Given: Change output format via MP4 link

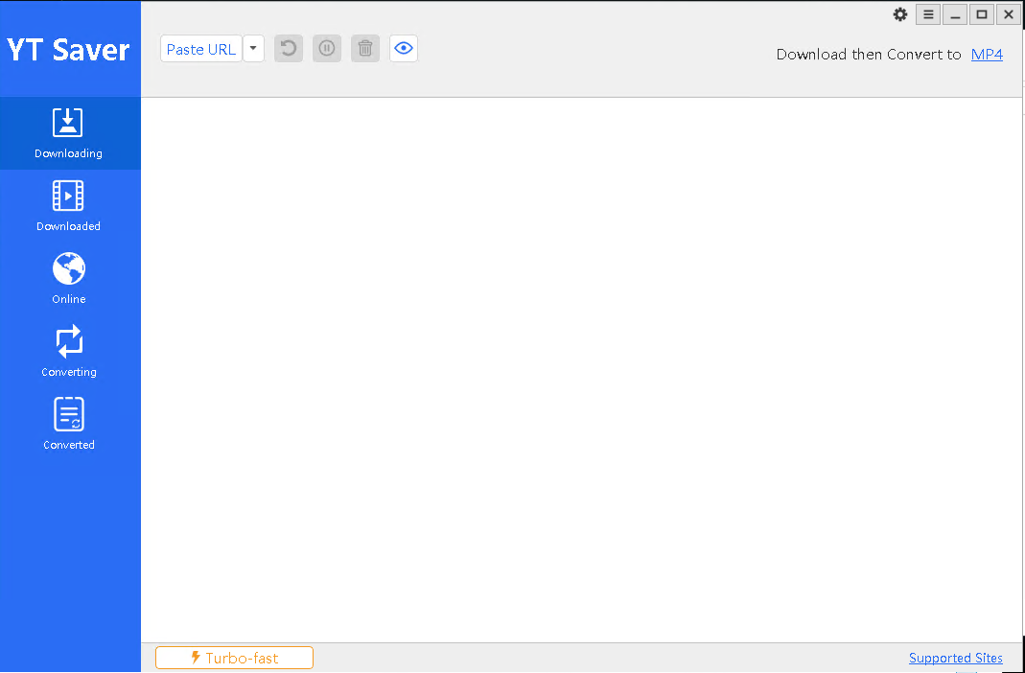Looking at the screenshot, I should (987, 55).
